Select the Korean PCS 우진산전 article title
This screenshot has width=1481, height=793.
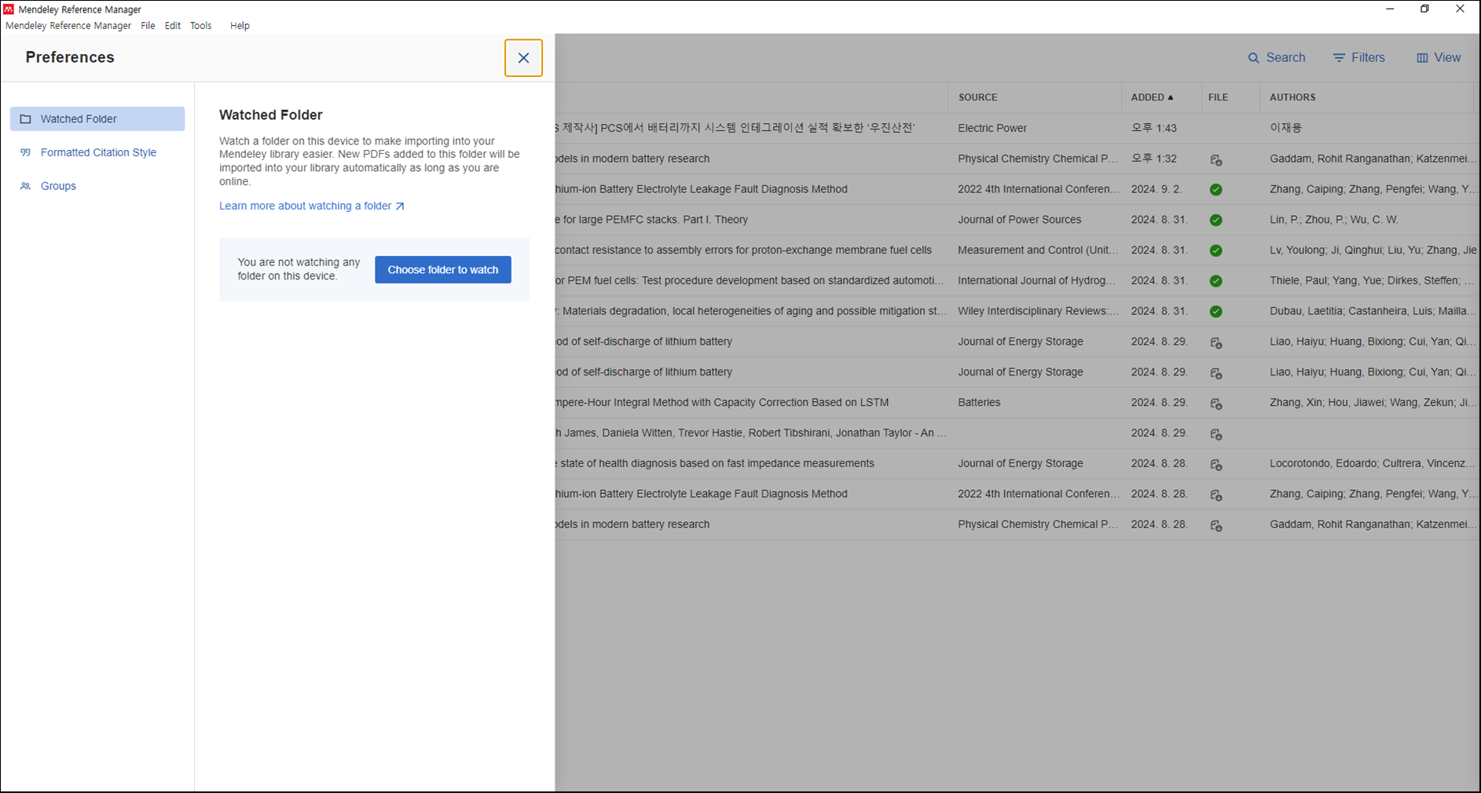(x=735, y=128)
